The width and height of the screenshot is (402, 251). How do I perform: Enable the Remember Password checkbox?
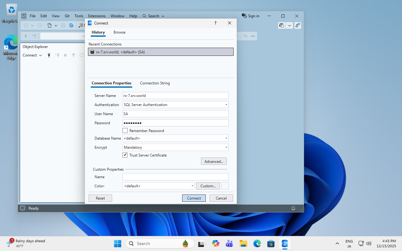(x=125, y=131)
